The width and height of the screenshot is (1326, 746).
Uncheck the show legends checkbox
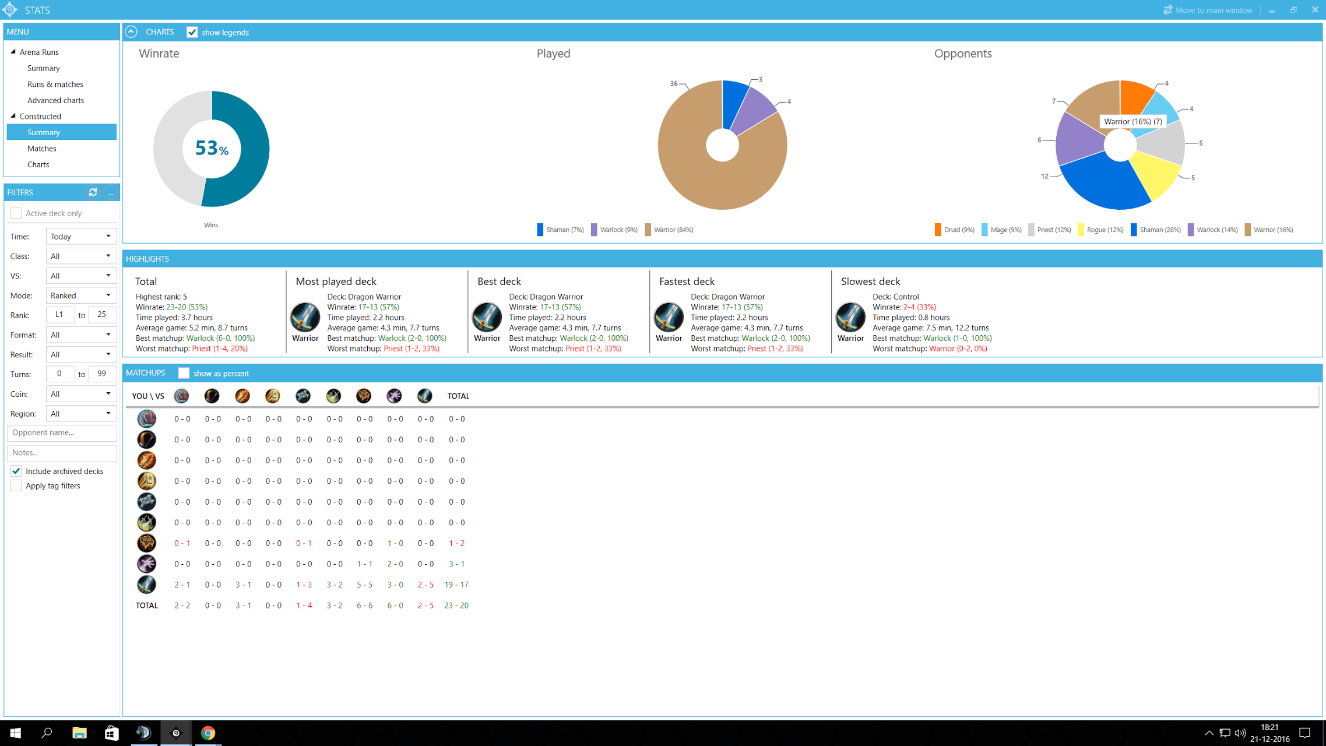coord(192,32)
